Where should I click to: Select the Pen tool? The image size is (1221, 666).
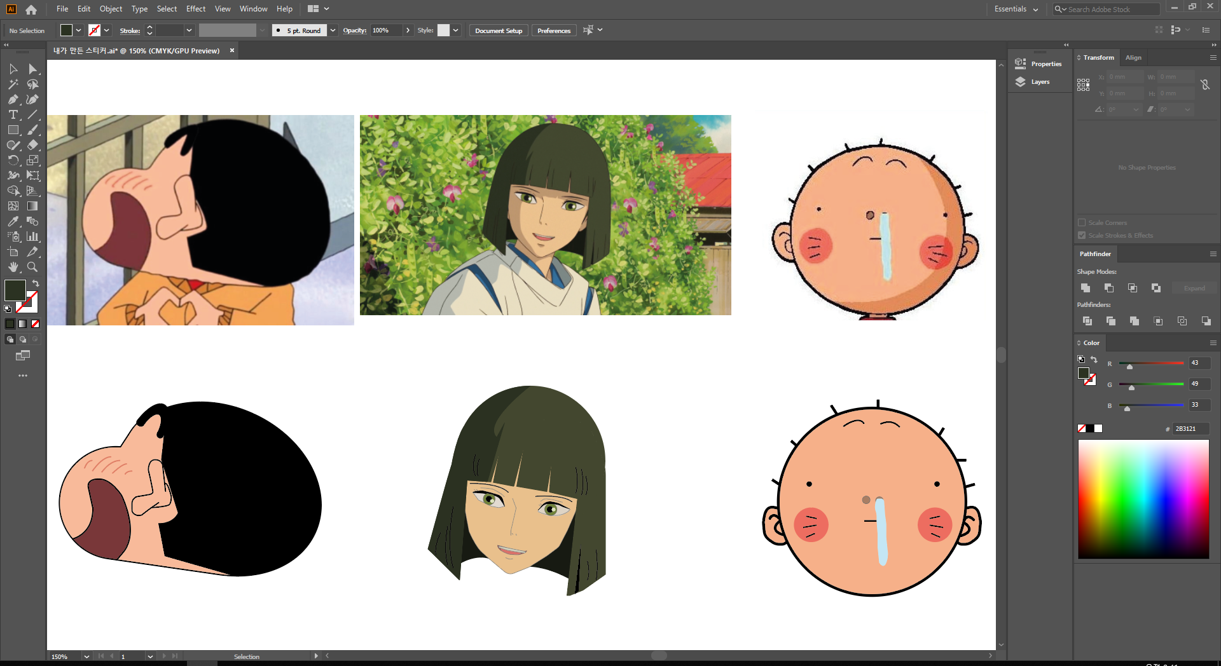pos(13,99)
